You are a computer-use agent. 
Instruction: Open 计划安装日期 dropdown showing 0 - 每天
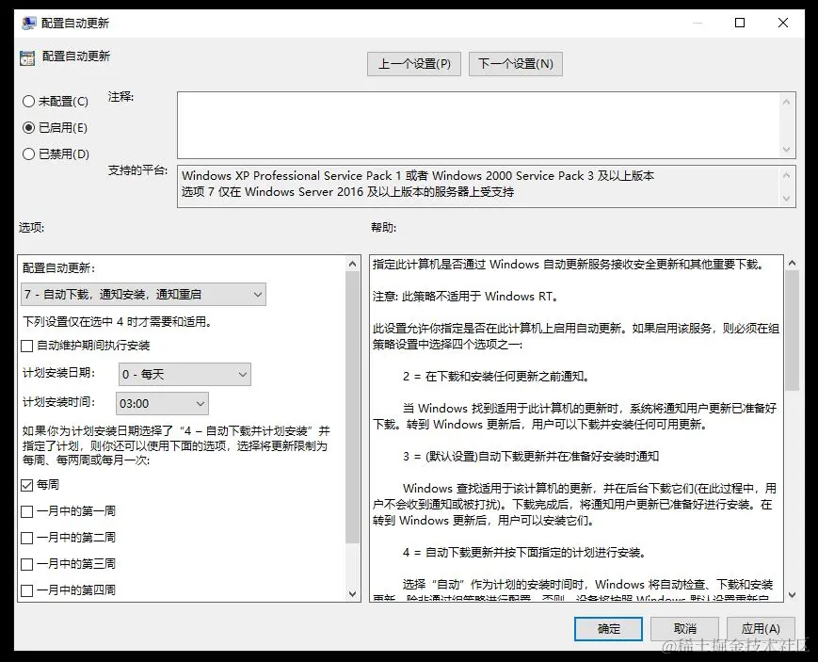coord(184,375)
